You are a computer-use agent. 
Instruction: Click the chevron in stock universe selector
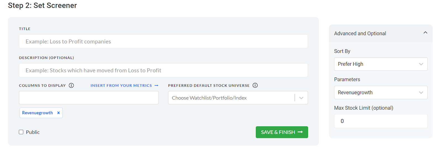click(301, 98)
